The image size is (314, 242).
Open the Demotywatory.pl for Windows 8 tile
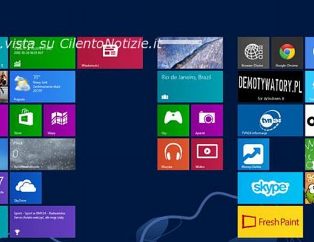click(x=270, y=87)
